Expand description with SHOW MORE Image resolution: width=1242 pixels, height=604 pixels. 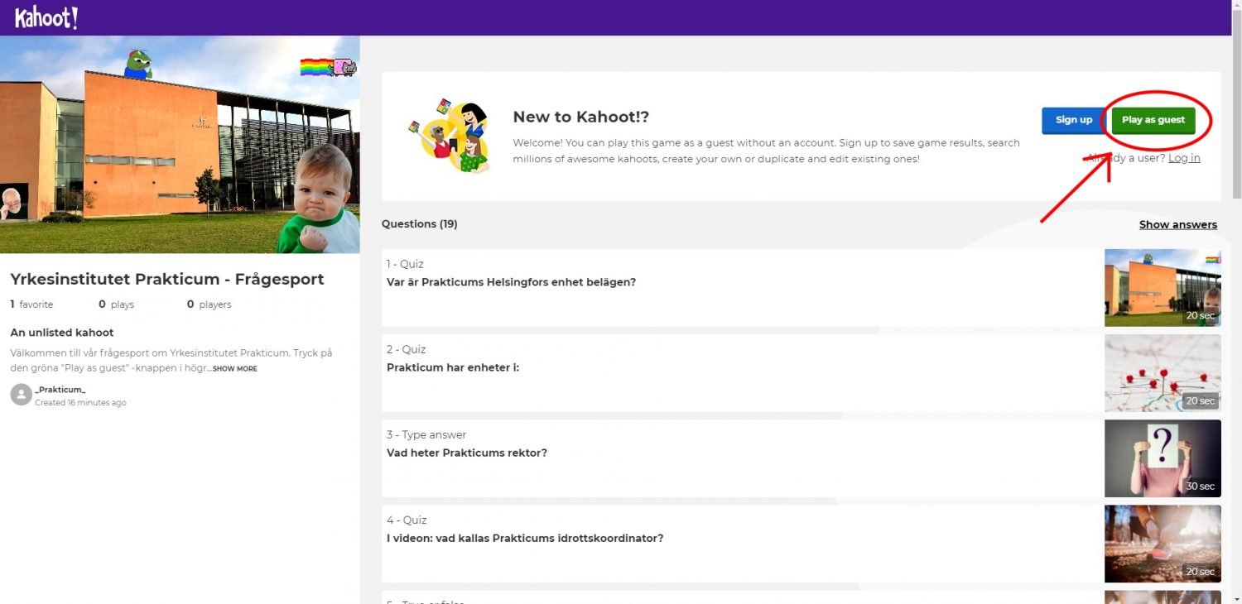(235, 369)
